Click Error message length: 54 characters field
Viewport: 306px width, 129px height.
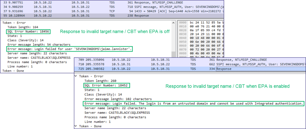pos(39,44)
